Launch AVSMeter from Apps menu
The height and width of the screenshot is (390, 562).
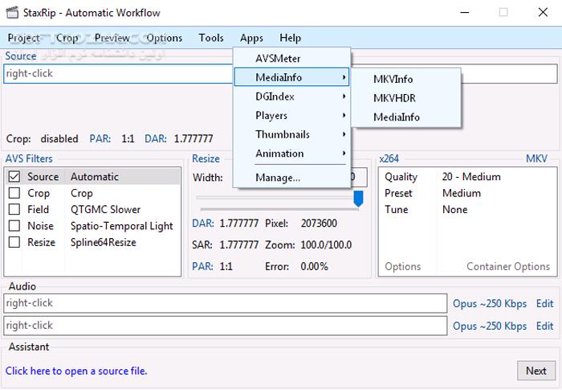pos(278,59)
